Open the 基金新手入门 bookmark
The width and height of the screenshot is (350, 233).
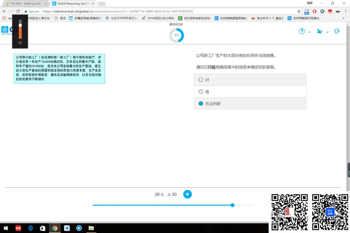coord(267,18)
